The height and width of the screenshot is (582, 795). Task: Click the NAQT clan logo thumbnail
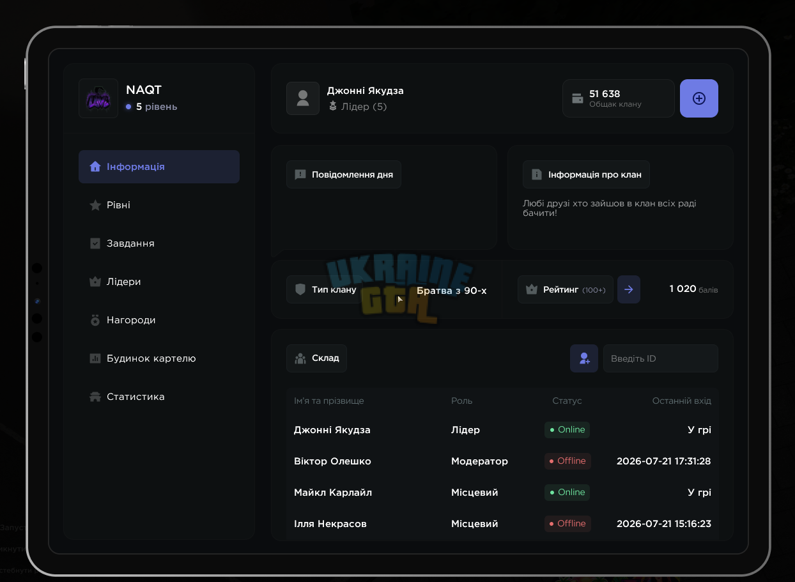point(98,98)
